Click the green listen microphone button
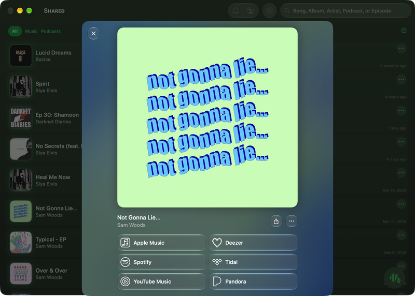The width and height of the screenshot is (415, 296). pyautogui.click(x=395, y=278)
